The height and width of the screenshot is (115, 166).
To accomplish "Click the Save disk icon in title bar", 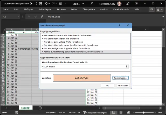I will pos(40,4).
